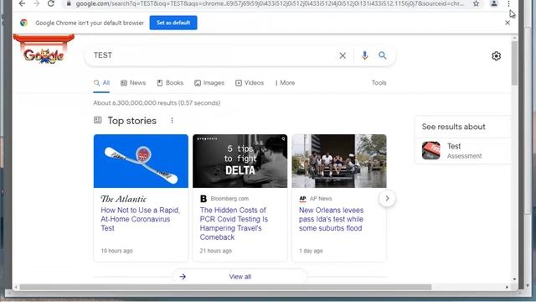The height and width of the screenshot is (302, 536).
Task: Switch to the Videos tab
Action: coord(250,83)
